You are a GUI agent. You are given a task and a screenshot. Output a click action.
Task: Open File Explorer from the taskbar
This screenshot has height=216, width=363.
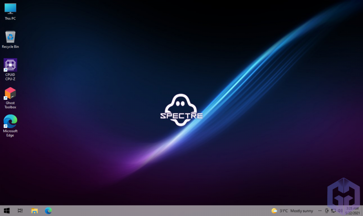(34, 211)
